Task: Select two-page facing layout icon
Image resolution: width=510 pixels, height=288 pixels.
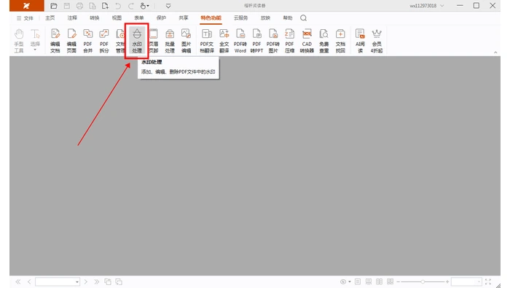Action: (x=380, y=282)
